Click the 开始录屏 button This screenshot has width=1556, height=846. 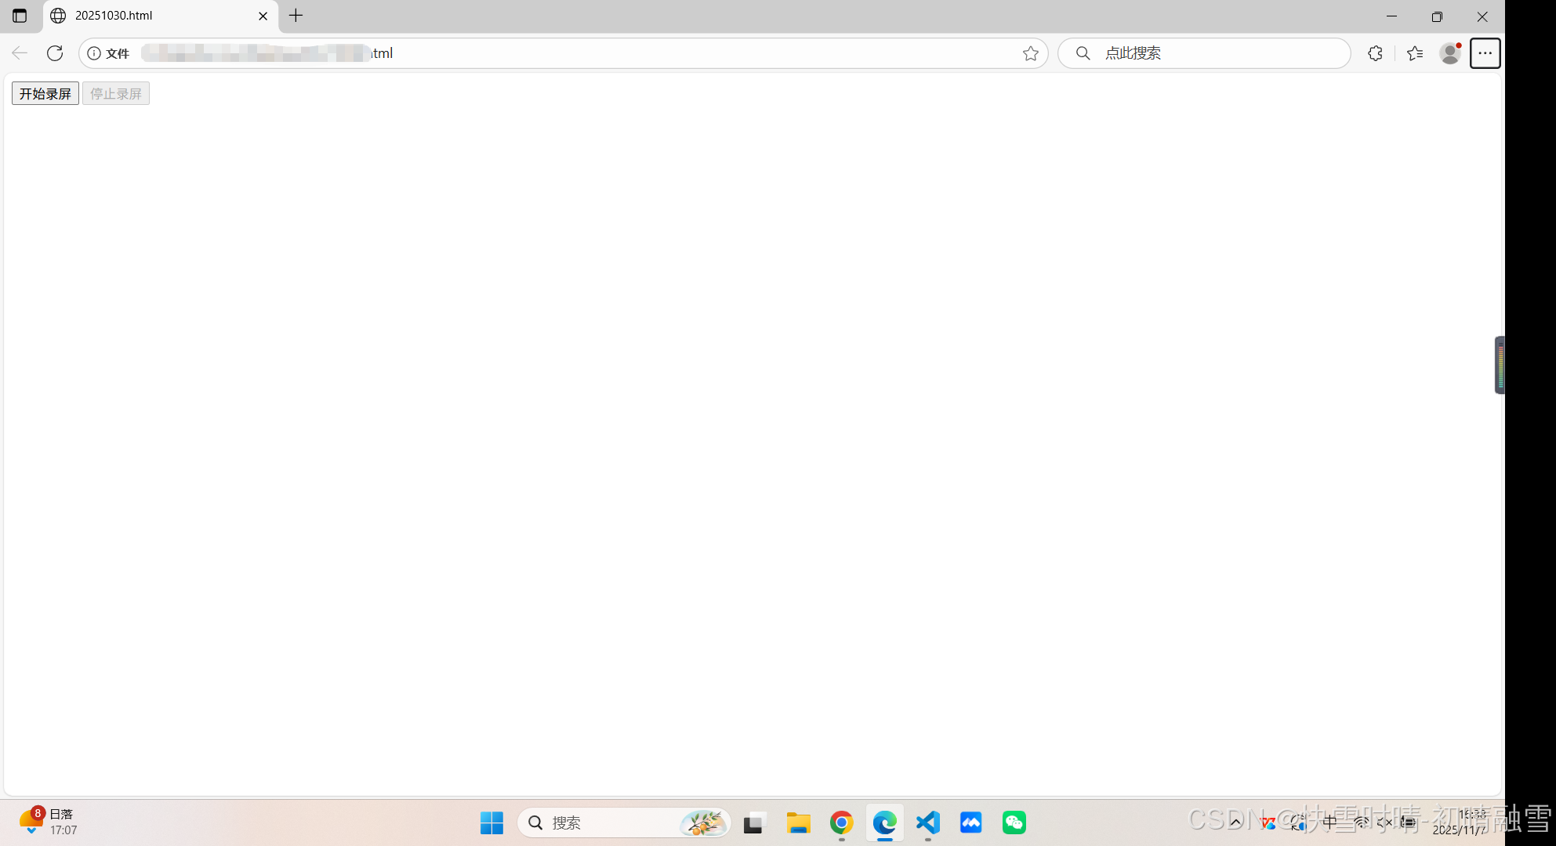click(x=45, y=94)
